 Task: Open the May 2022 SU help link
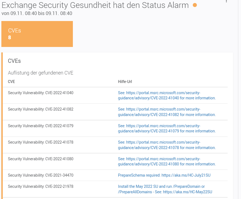pyautogui.click(x=165, y=189)
